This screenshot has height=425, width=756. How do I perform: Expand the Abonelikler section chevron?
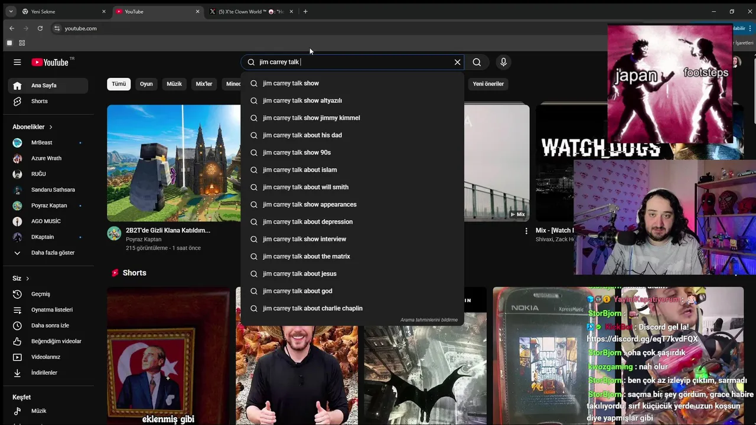click(51, 127)
